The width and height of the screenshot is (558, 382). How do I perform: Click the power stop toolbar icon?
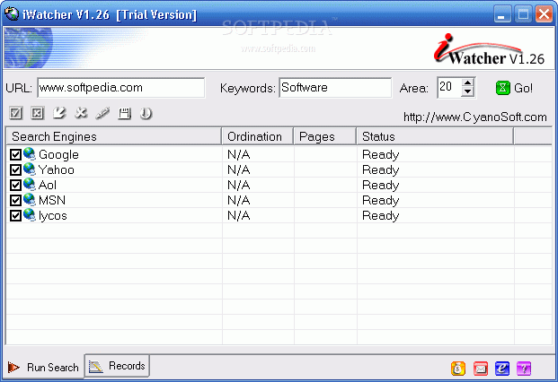click(x=146, y=114)
